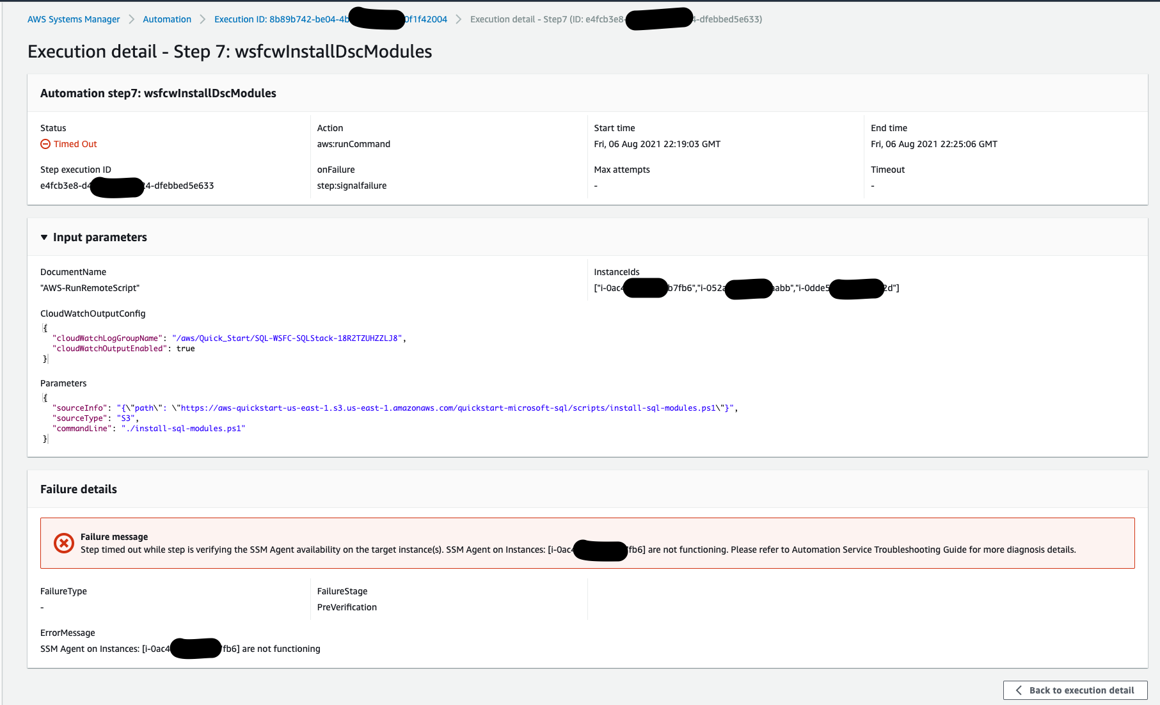Go to Automation breadcrumb link
Screen dimensions: 1160x705
pyautogui.click(x=167, y=19)
